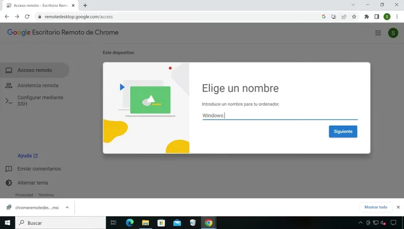Launch Microsoft Edge from the taskbar
Viewport: 404px width, 229px height.
click(x=130, y=223)
